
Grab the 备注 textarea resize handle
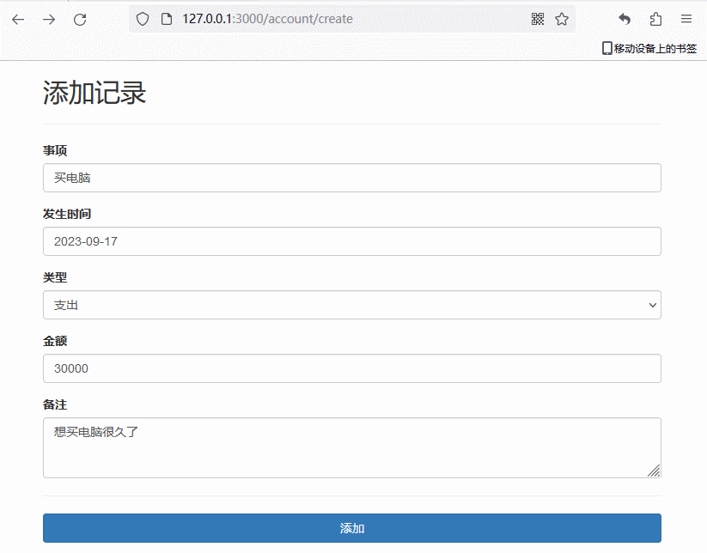[x=655, y=471]
